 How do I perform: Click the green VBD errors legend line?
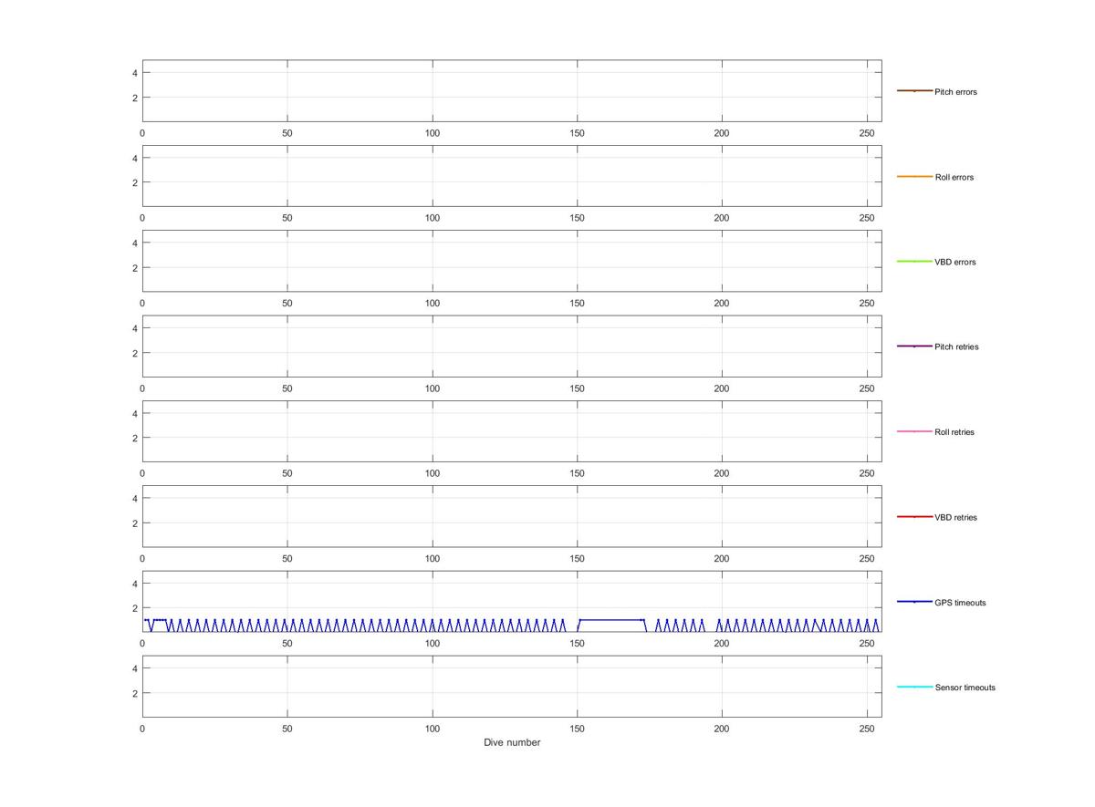[x=914, y=262]
